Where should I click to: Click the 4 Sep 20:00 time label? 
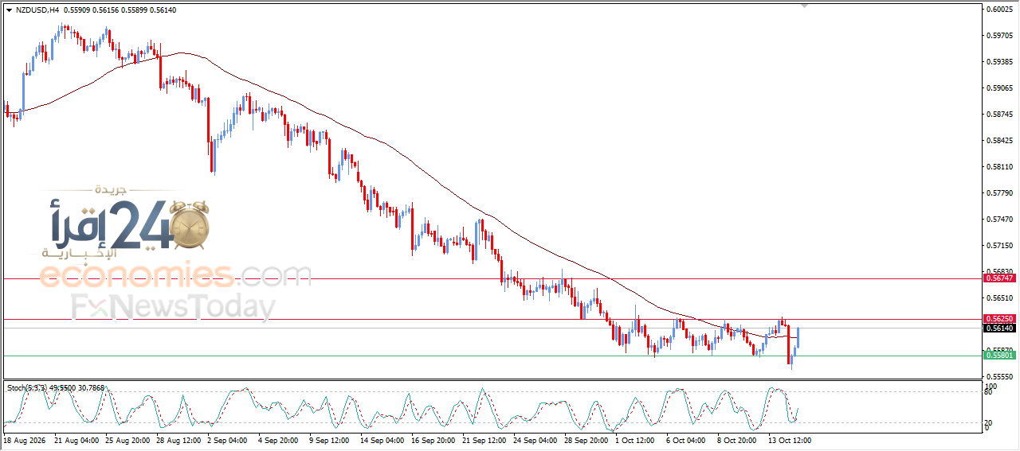279,440
